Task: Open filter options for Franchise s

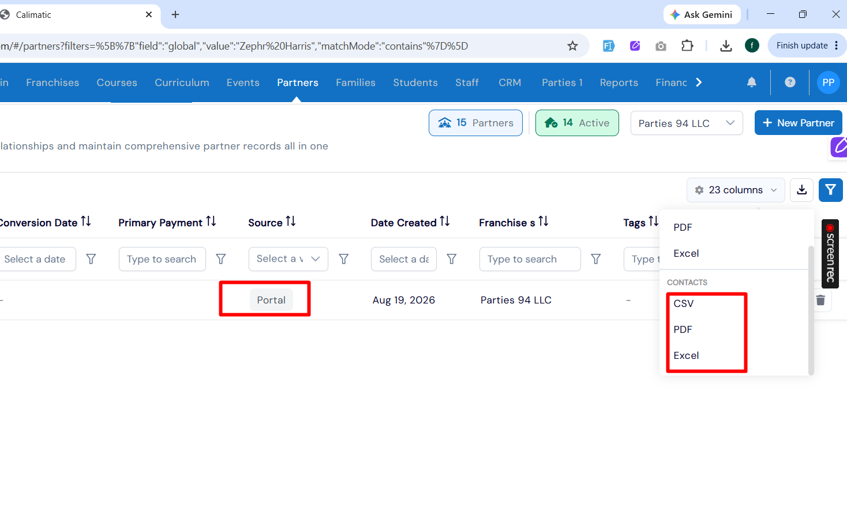Action: 596,259
